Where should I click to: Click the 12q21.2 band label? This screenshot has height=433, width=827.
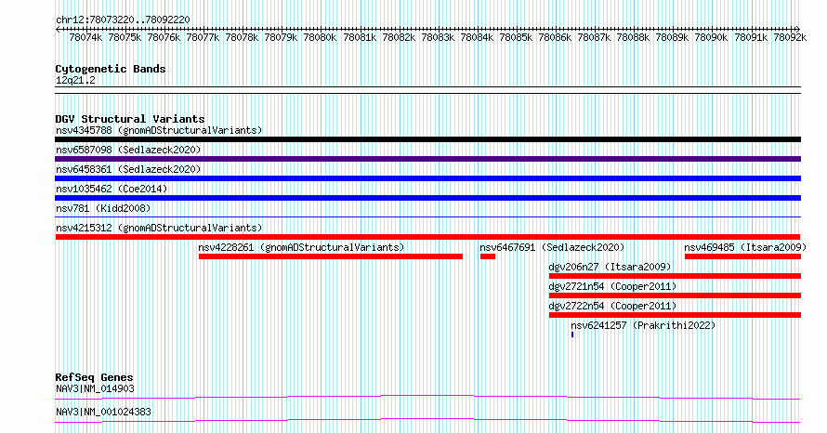[75, 80]
